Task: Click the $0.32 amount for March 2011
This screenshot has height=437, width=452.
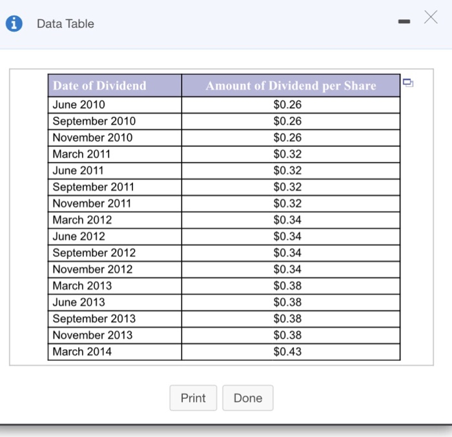Action: coord(291,154)
